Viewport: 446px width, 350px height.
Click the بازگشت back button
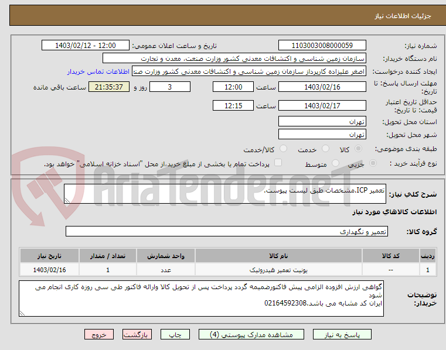(x=137, y=334)
